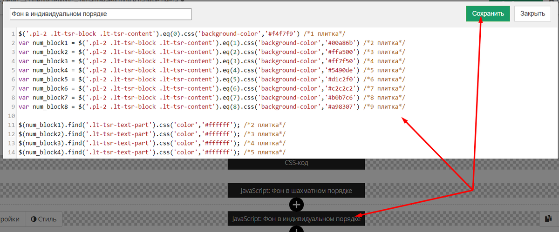559x232 pixels.
Task: Click the line declaring var num_block6
Action: [x=212, y=88]
